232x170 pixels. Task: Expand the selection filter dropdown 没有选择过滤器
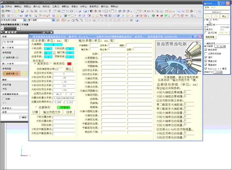pyautogui.click(x=25, y=20)
